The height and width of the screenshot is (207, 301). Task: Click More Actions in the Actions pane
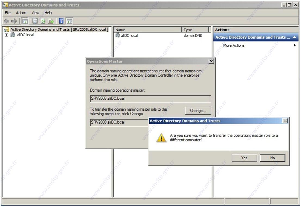click(x=234, y=45)
